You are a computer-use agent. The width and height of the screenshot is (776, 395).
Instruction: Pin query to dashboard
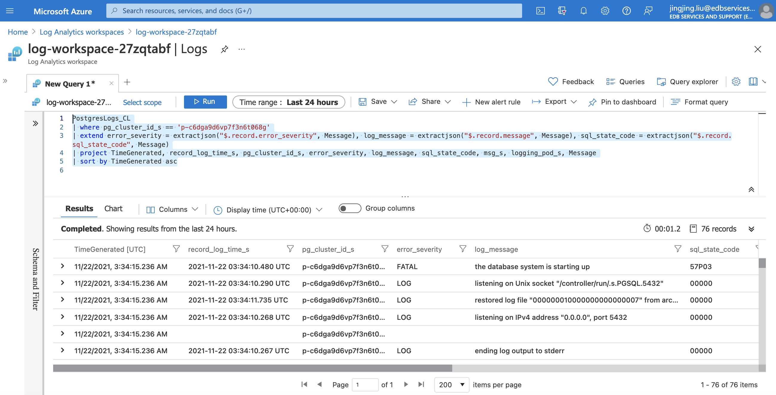tap(622, 102)
